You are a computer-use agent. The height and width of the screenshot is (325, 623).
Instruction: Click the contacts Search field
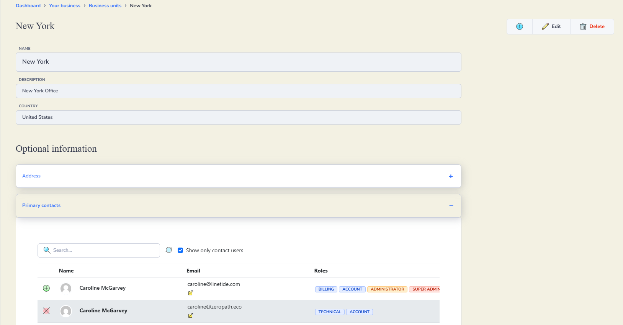click(x=103, y=250)
